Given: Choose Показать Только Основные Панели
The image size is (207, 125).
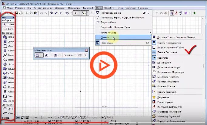Looking at the screenshot, I should click(177, 37).
